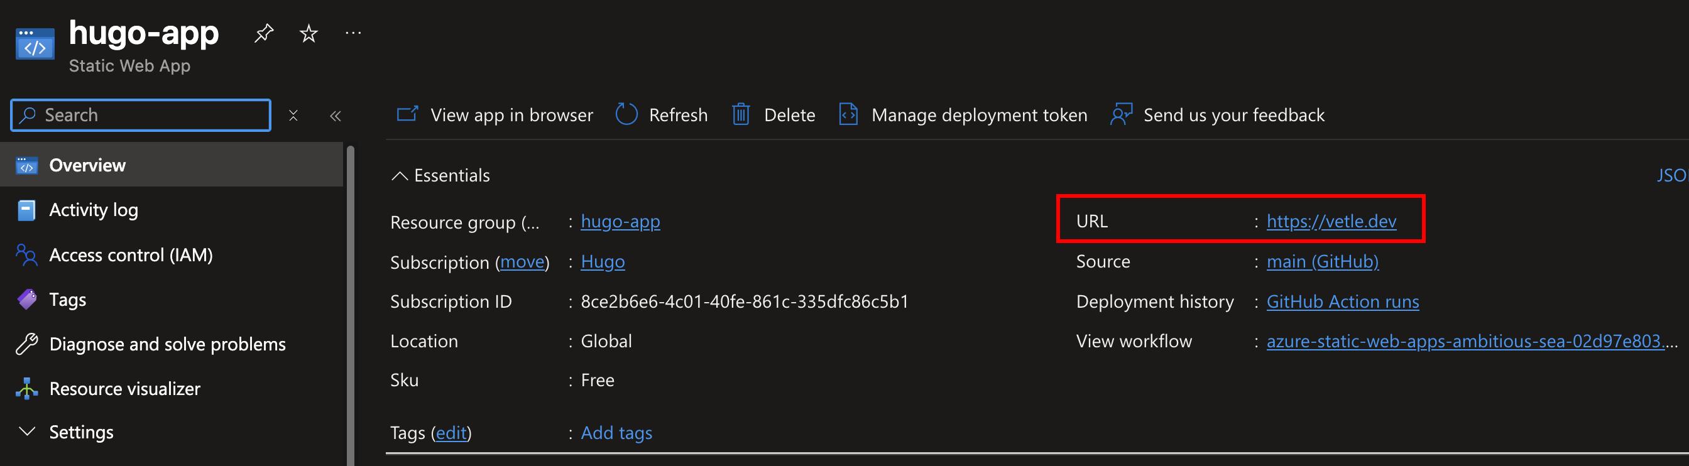Viewport: 1689px width, 466px height.
Task: Pin hugo-app to the dashboard
Action: tap(263, 33)
